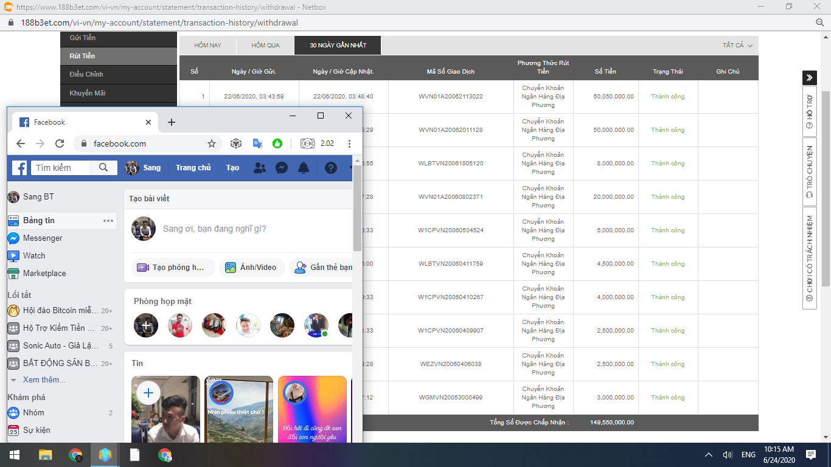The image size is (831, 467).
Task: Click the Ảnh/Video button
Action: [252, 268]
